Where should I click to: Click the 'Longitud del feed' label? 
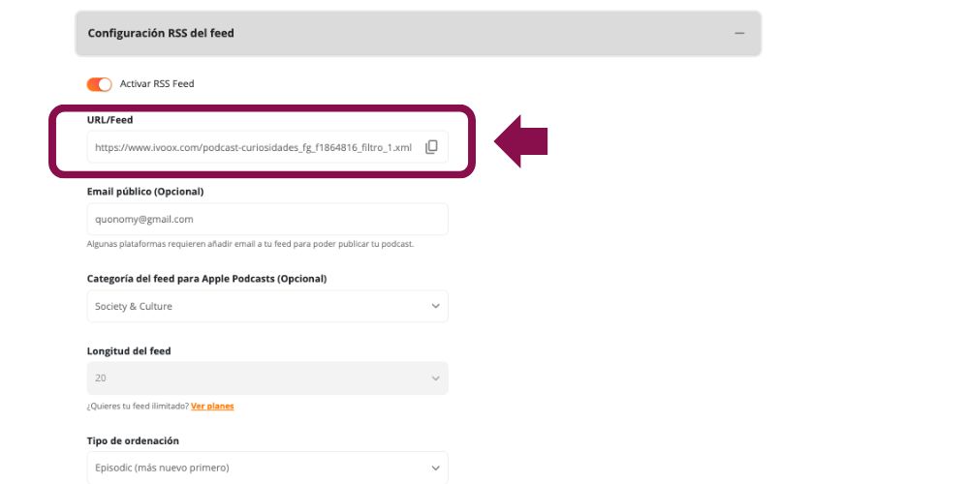click(129, 350)
